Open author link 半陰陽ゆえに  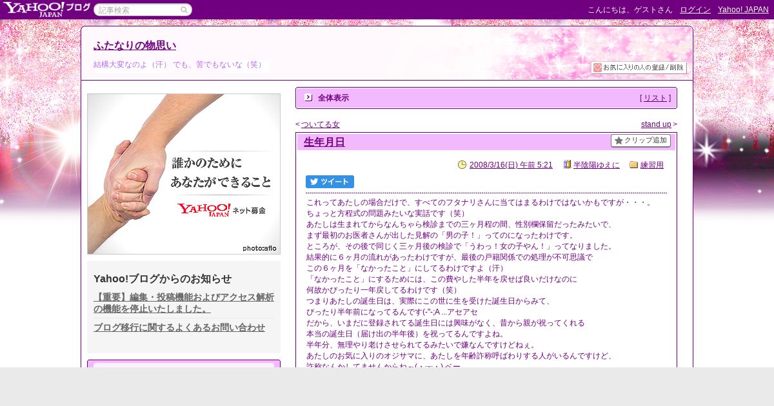point(597,165)
